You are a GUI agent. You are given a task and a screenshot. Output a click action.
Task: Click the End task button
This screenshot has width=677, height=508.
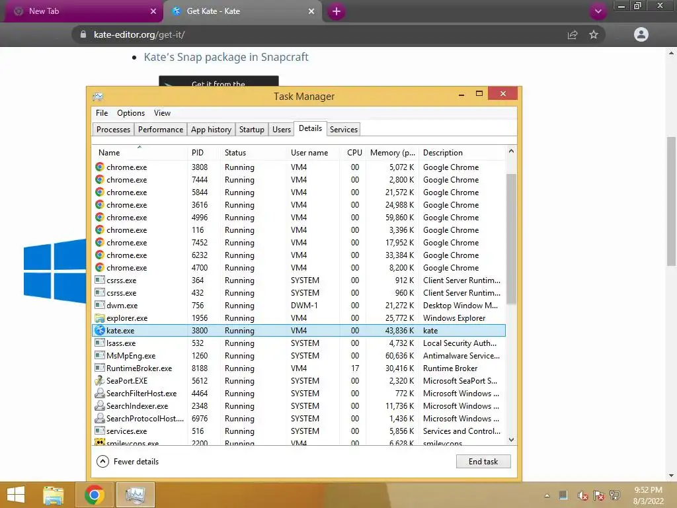(483, 461)
